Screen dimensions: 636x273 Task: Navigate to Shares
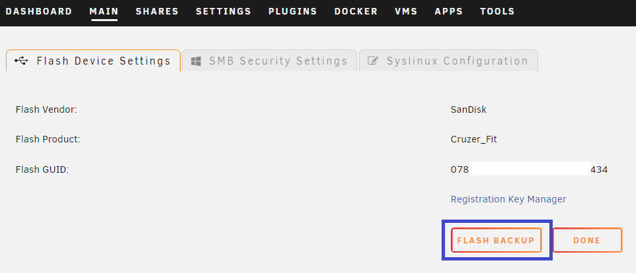[157, 11]
